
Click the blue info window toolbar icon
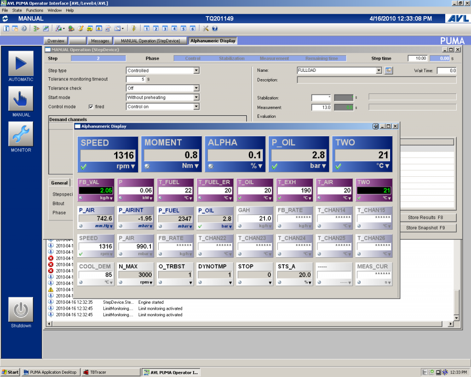click(6, 29)
